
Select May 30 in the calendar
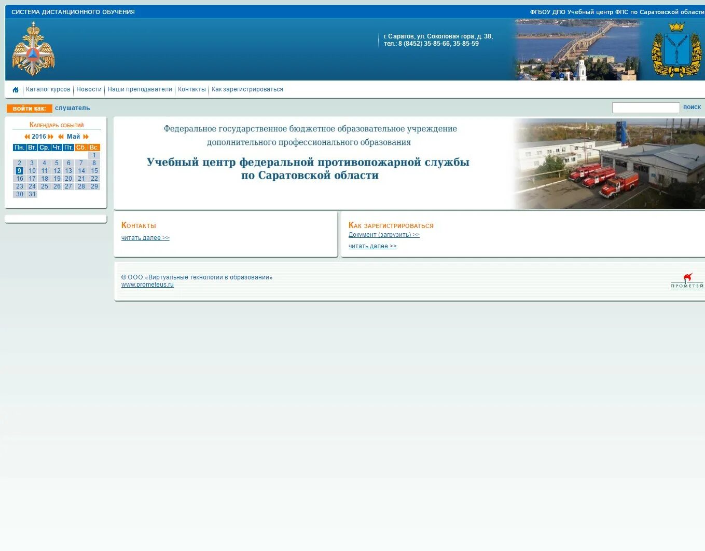(x=20, y=194)
